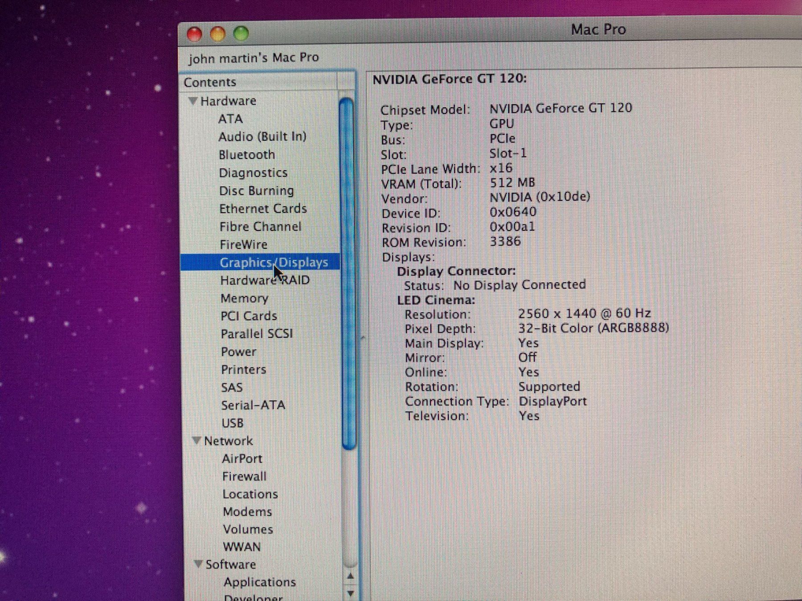Select Diagnostics in the sidebar

(253, 173)
